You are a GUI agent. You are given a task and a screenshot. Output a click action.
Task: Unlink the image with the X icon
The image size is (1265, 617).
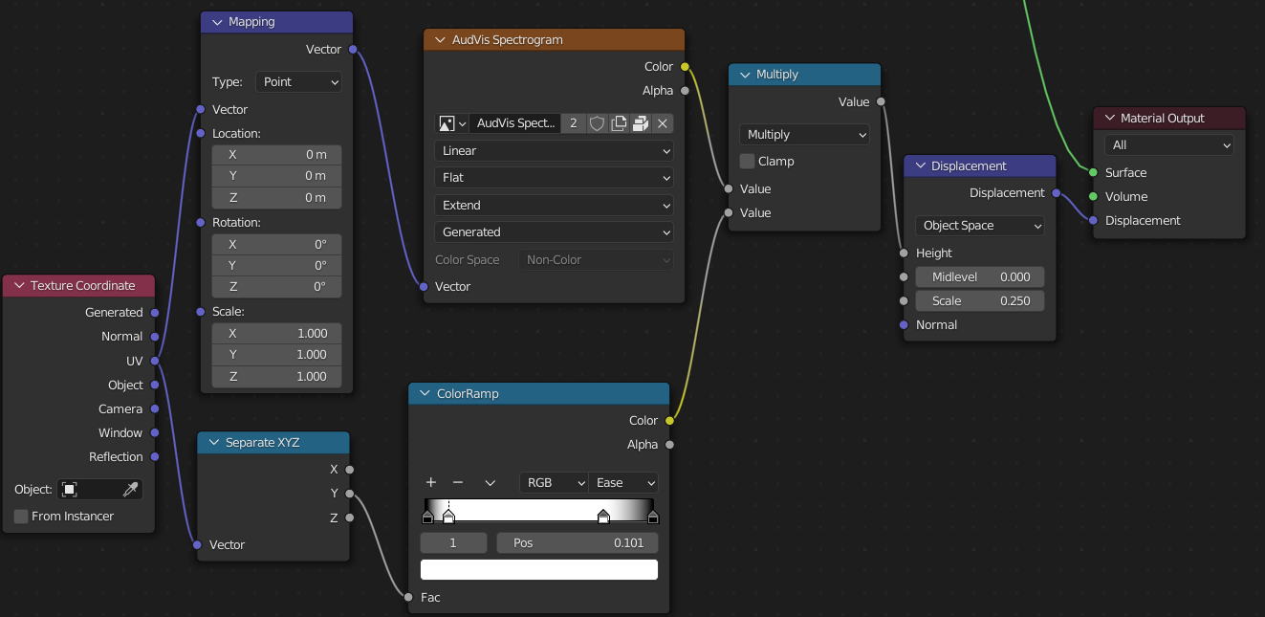click(663, 123)
